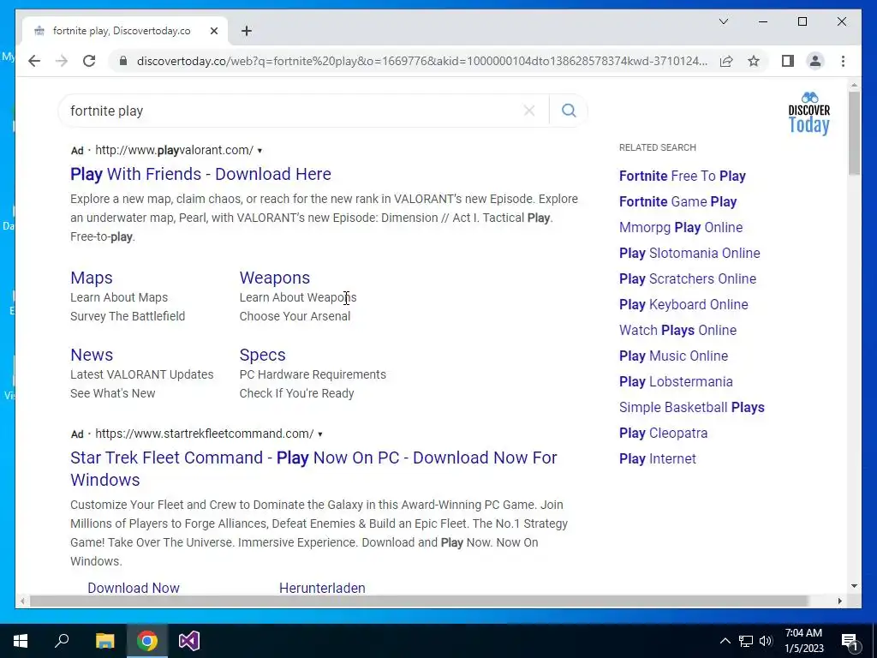This screenshot has width=877, height=658.
Task: Select related search Mmorpg Play Online
Action: pos(681,227)
